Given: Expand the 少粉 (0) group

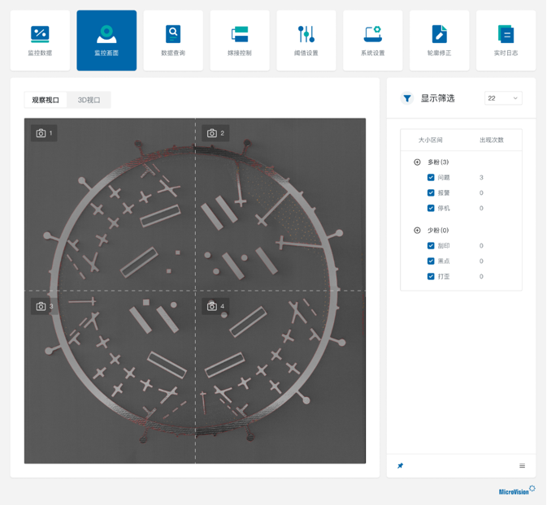Looking at the screenshot, I should click(418, 231).
